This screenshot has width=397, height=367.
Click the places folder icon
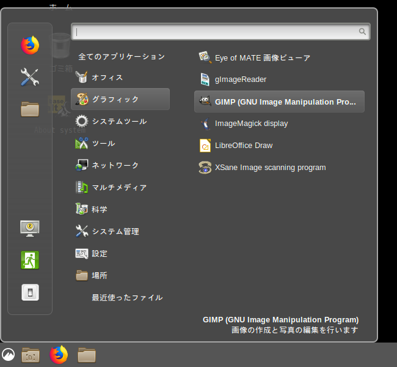[x=82, y=275]
